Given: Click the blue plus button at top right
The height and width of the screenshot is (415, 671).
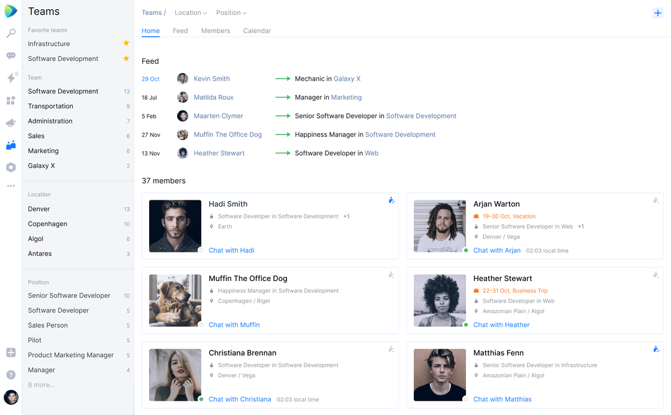Looking at the screenshot, I should pos(658,13).
